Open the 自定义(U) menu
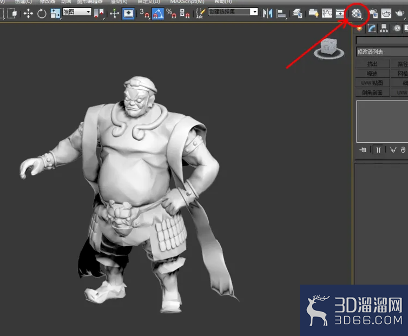This screenshot has width=408, height=336. (x=149, y=2)
